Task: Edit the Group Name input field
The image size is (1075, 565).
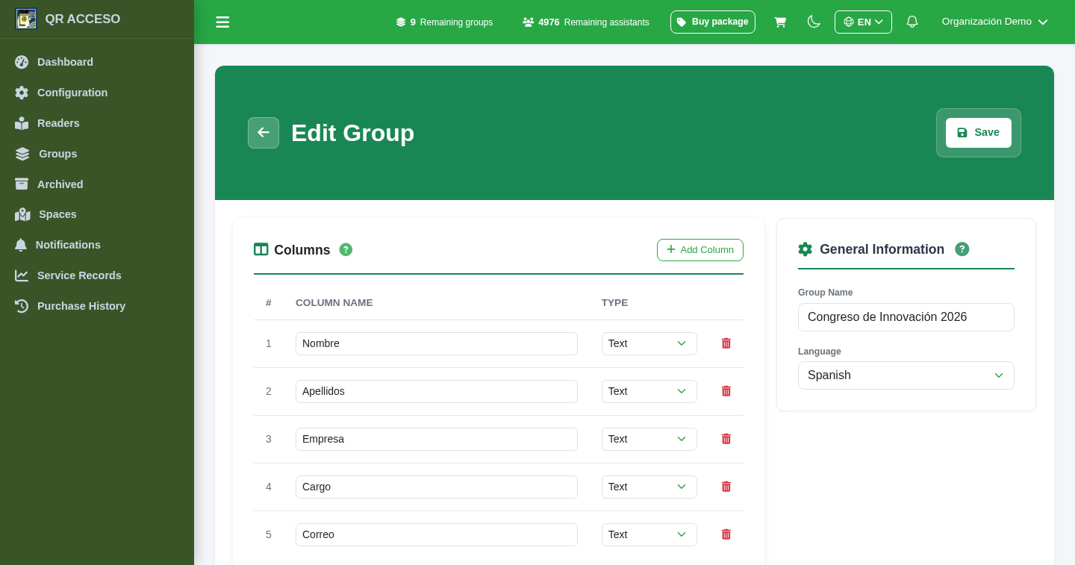Action: [x=906, y=317]
